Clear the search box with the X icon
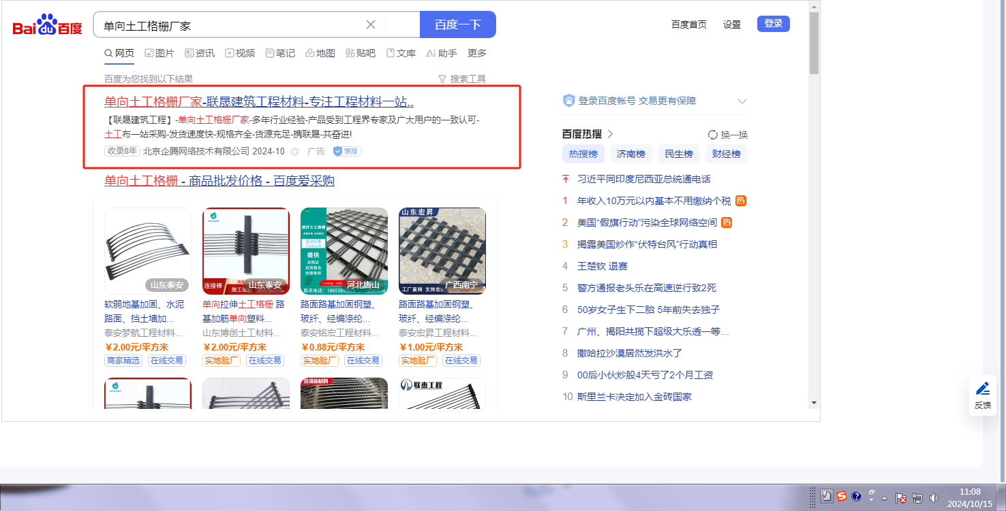1006x511 pixels. coord(371,25)
